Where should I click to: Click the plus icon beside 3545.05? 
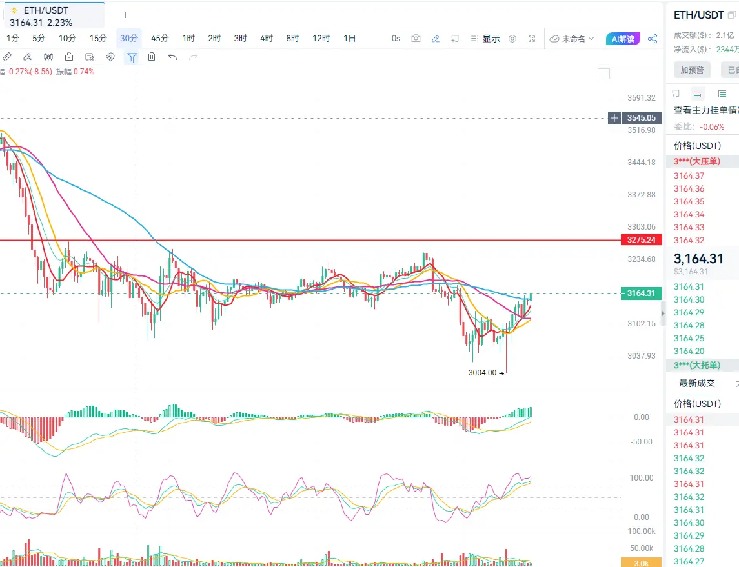[614, 118]
